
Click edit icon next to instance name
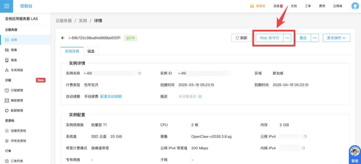click(140, 73)
